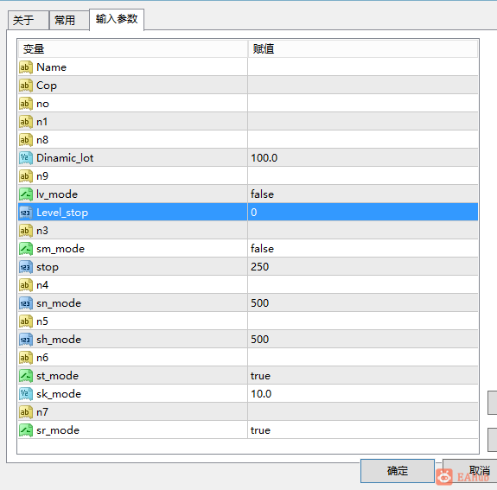The height and width of the screenshot is (490, 497).
Task: Click the boolean icon beside sr_mode
Action: (x=26, y=430)
